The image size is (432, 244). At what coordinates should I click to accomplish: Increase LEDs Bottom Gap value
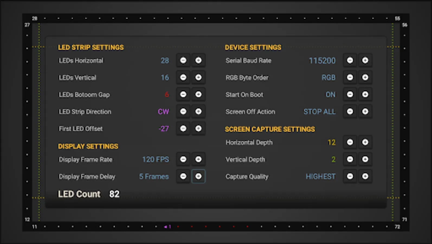[x=198, y=94]
